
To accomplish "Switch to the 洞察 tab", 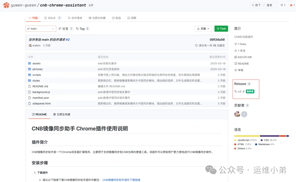I will tap(132, 18).
